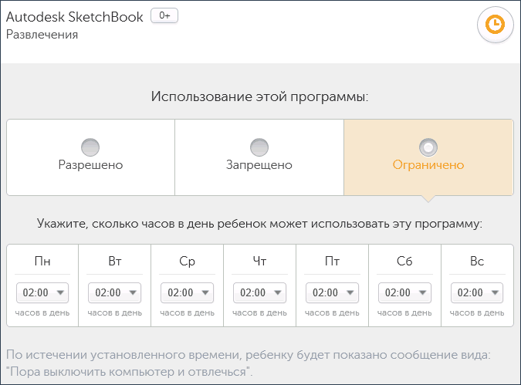Click the Autodesk SketchBook title

[x=74, y=17]
